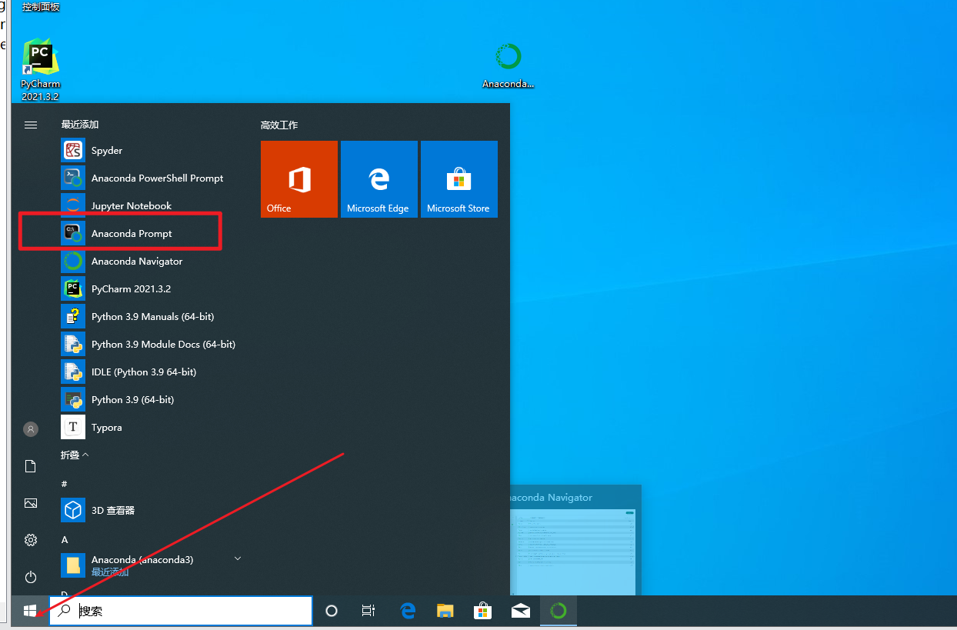Open Typora from Start menu

pos(150,428)
